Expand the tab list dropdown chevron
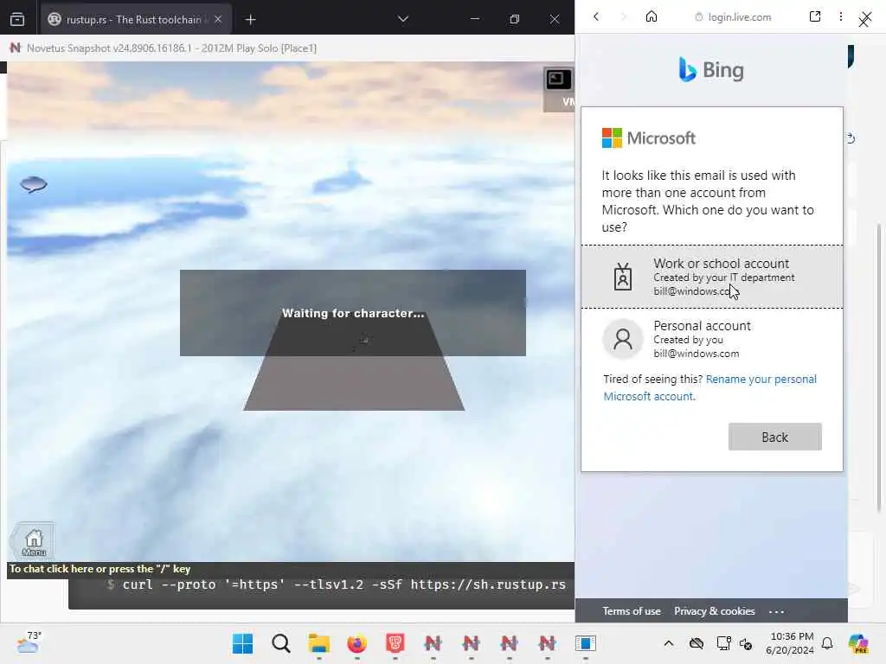This screenshot has width=886, height=664. [403, 19]
